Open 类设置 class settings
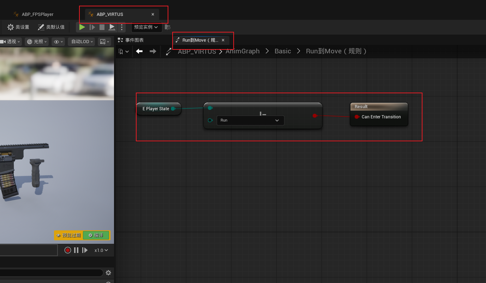The height and width of the screenshot is (283, 486). point(18,27)
